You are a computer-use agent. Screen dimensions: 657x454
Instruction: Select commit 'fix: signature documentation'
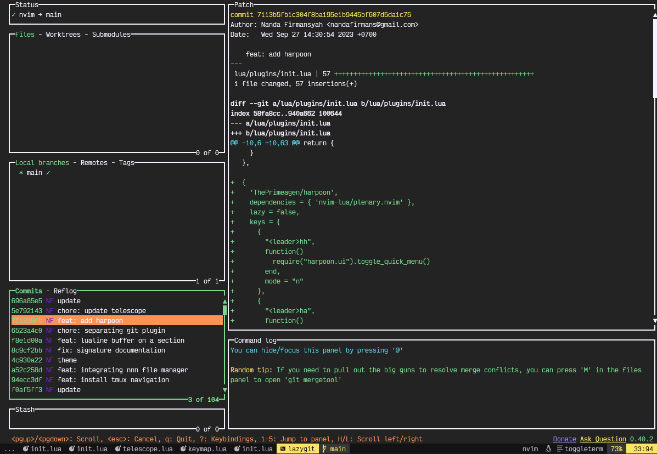[x=117, y=350]
